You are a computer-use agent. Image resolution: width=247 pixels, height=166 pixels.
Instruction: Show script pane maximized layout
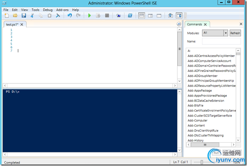coord(159,16)
